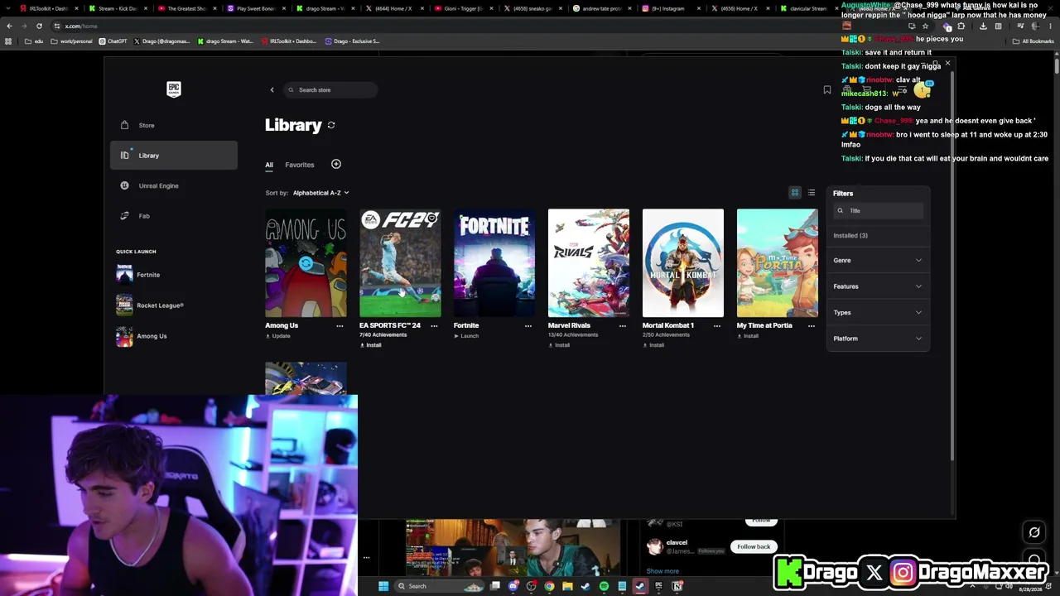The height and width of the screenshot is (596, 1060).
Task: Click the Mortal Kombat 1 cover
Action: [x=683, y=263]
